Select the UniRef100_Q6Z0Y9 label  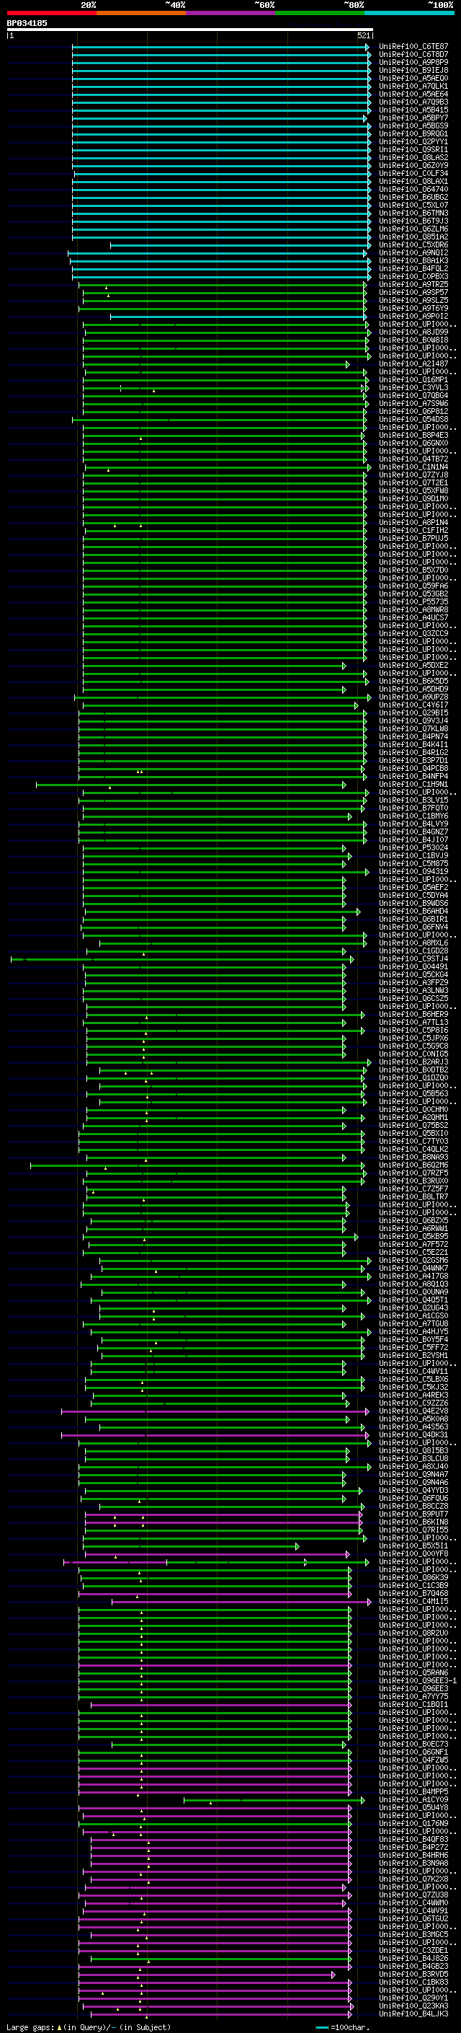tap(413, 166)
